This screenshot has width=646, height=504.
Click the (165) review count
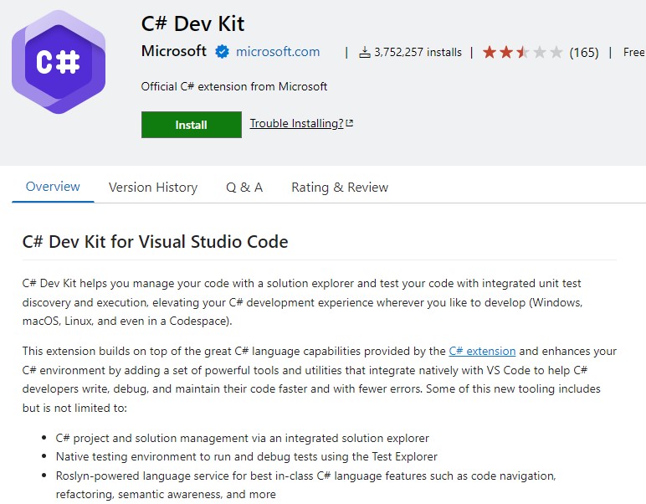(584, 53)
